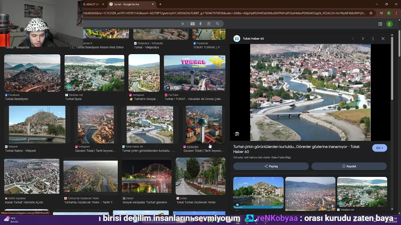Click the Google search input field
Image resolution: width=401 pixels, height=225 pixels.
click(x=132, y=24)
